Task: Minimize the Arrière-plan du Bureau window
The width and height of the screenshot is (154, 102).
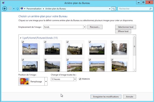Action: pyautogui.click(x=139, y=2)
